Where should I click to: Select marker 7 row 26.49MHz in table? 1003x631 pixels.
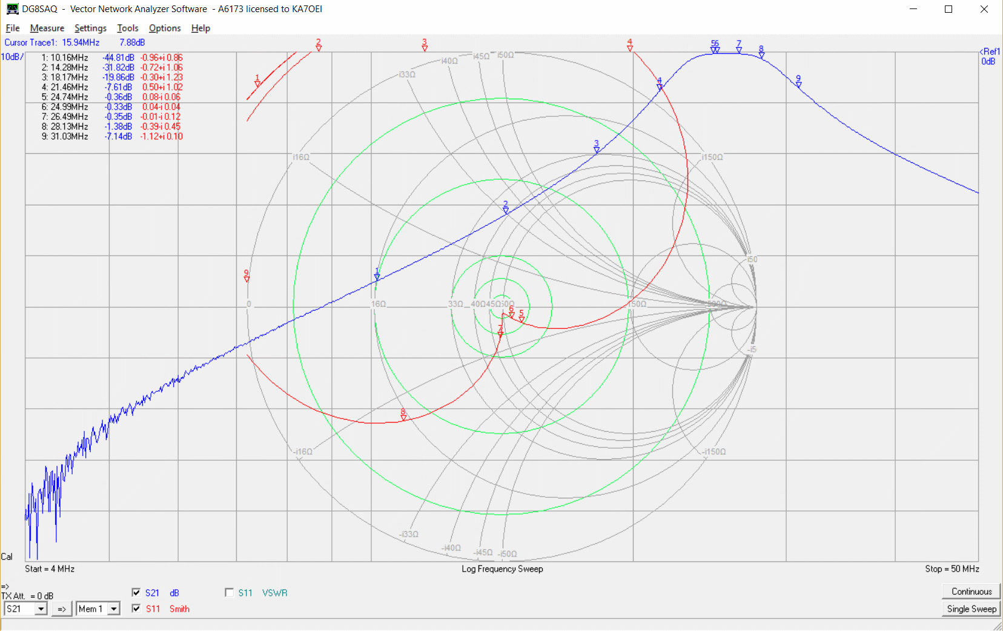click(112, 116)
